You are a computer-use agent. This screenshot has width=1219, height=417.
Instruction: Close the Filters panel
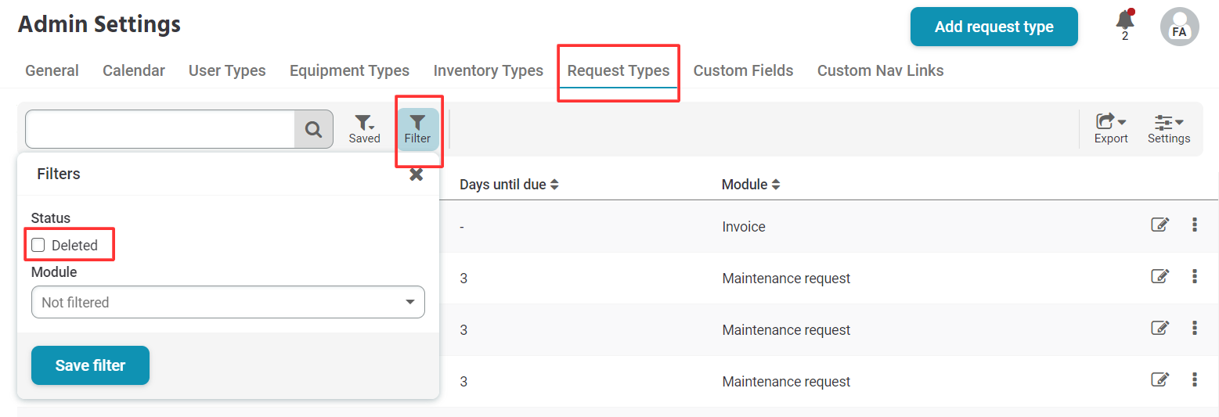coord(417,174)
